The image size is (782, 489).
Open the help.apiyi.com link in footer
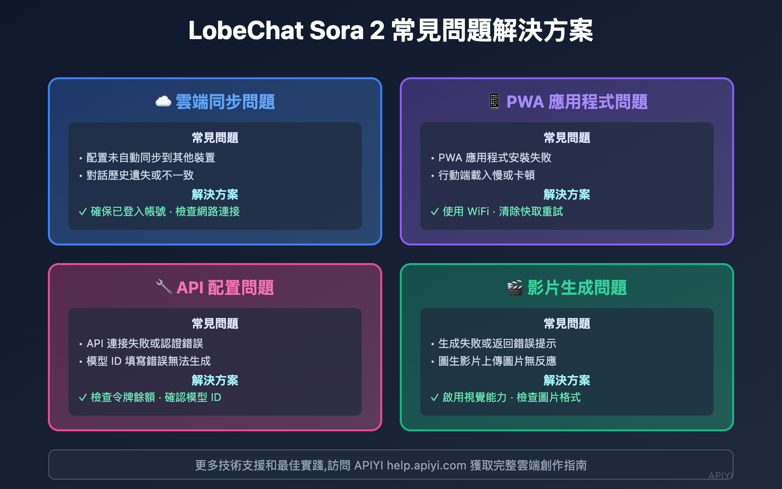click(x=426, y=465)
